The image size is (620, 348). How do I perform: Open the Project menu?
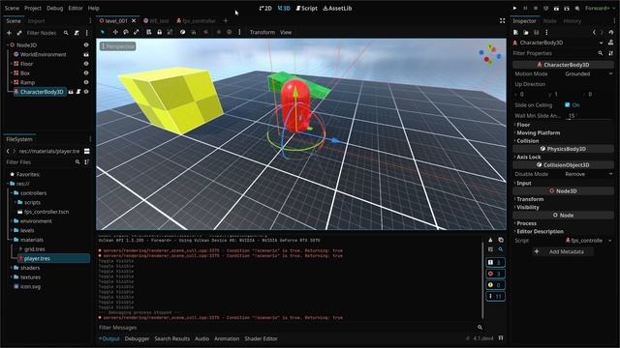[32, 8]
